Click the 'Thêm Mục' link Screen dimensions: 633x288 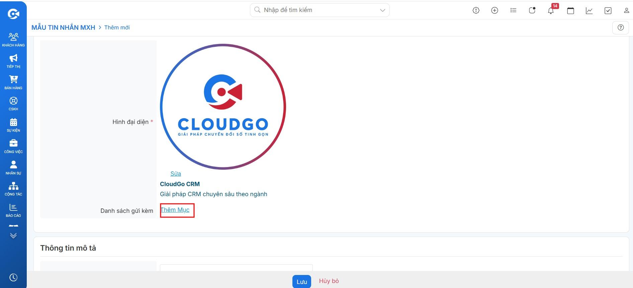click(175, 210)
